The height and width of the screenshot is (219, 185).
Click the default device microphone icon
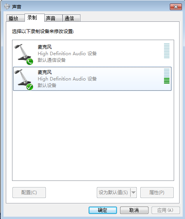click(x=23, y=80)
